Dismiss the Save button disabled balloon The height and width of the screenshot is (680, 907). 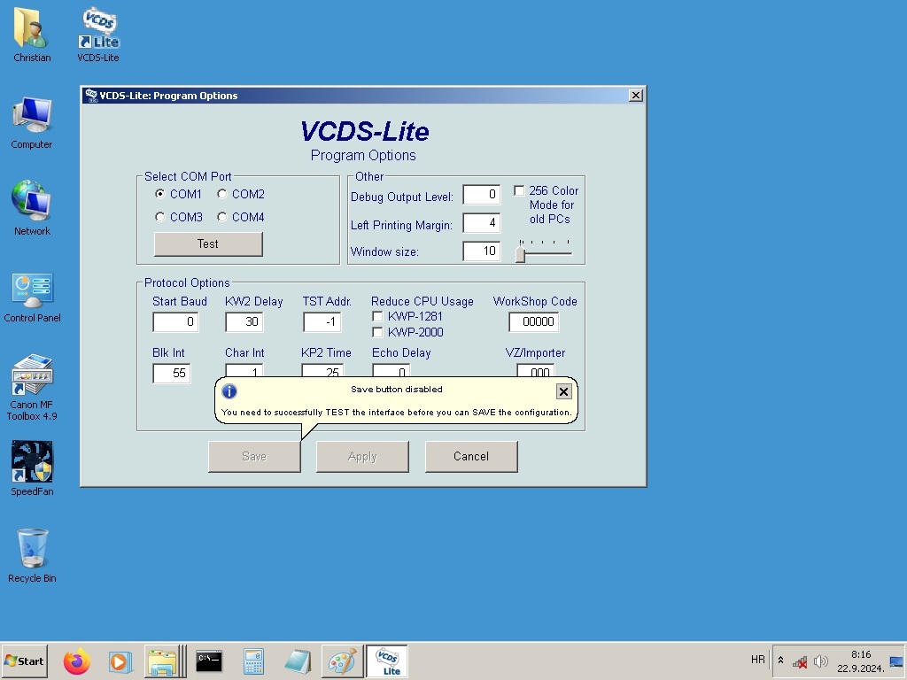pos(563,391)
